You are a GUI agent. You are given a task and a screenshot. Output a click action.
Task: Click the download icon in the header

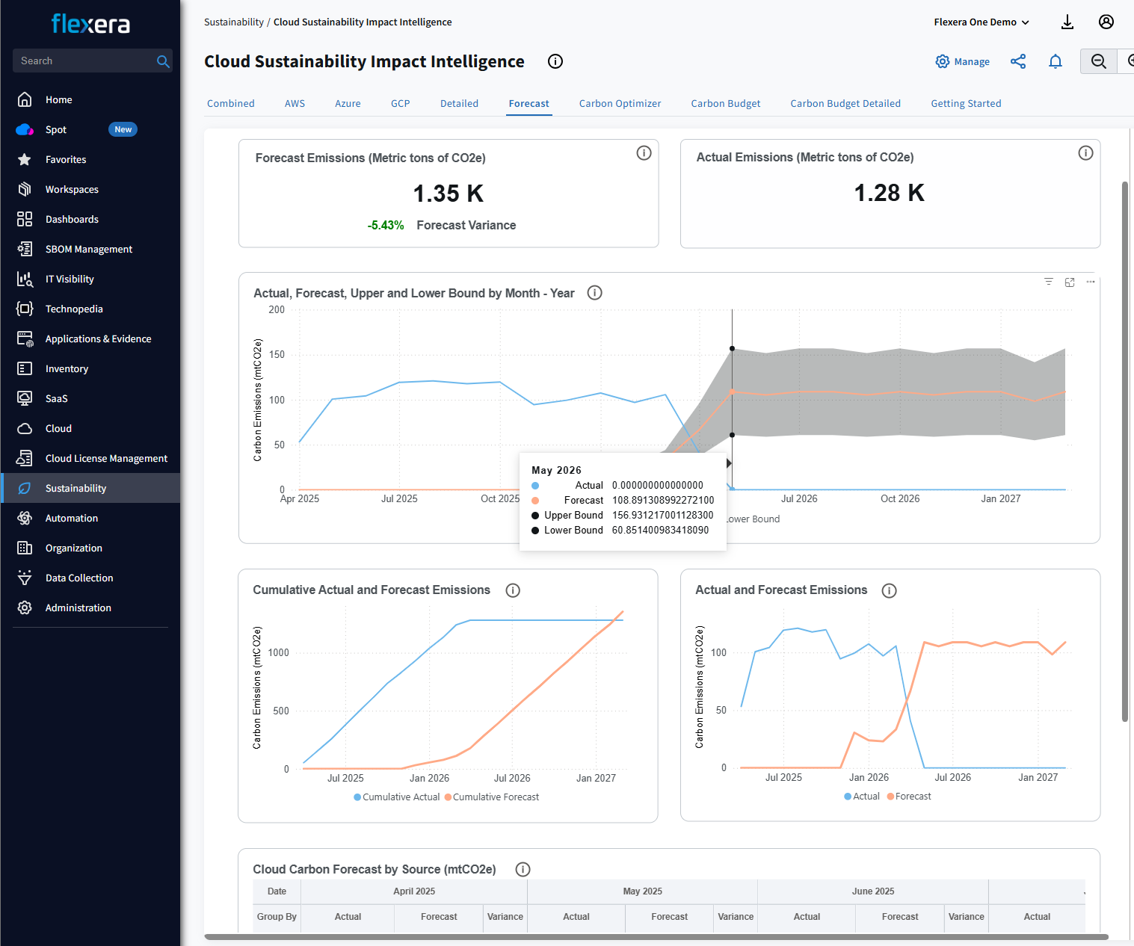(1067, 22)
